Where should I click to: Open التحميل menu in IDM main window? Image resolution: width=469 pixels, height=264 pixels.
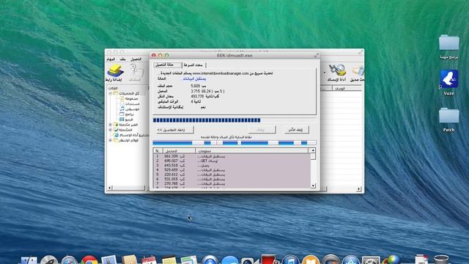(136, 59)
